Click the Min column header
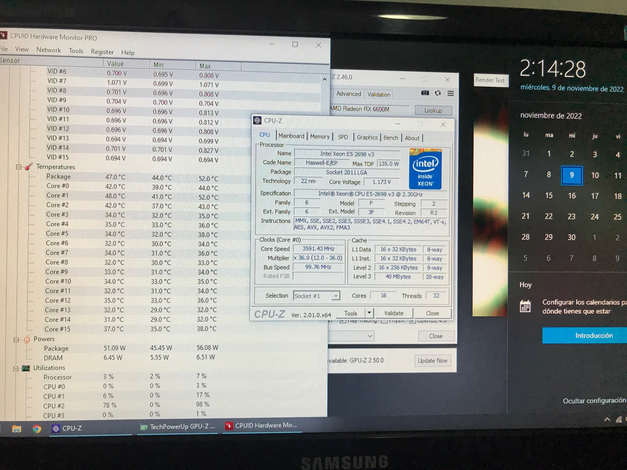The width and height of the screenshot is (627, 470). tap(172, 65)
